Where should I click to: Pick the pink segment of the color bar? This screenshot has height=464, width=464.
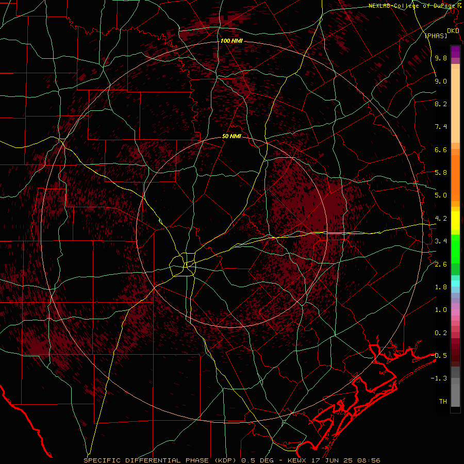point(455,312)
